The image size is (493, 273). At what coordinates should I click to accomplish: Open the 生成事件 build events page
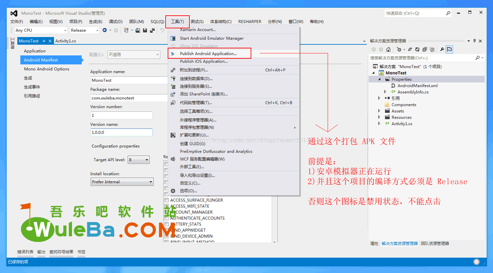(32, 87)
